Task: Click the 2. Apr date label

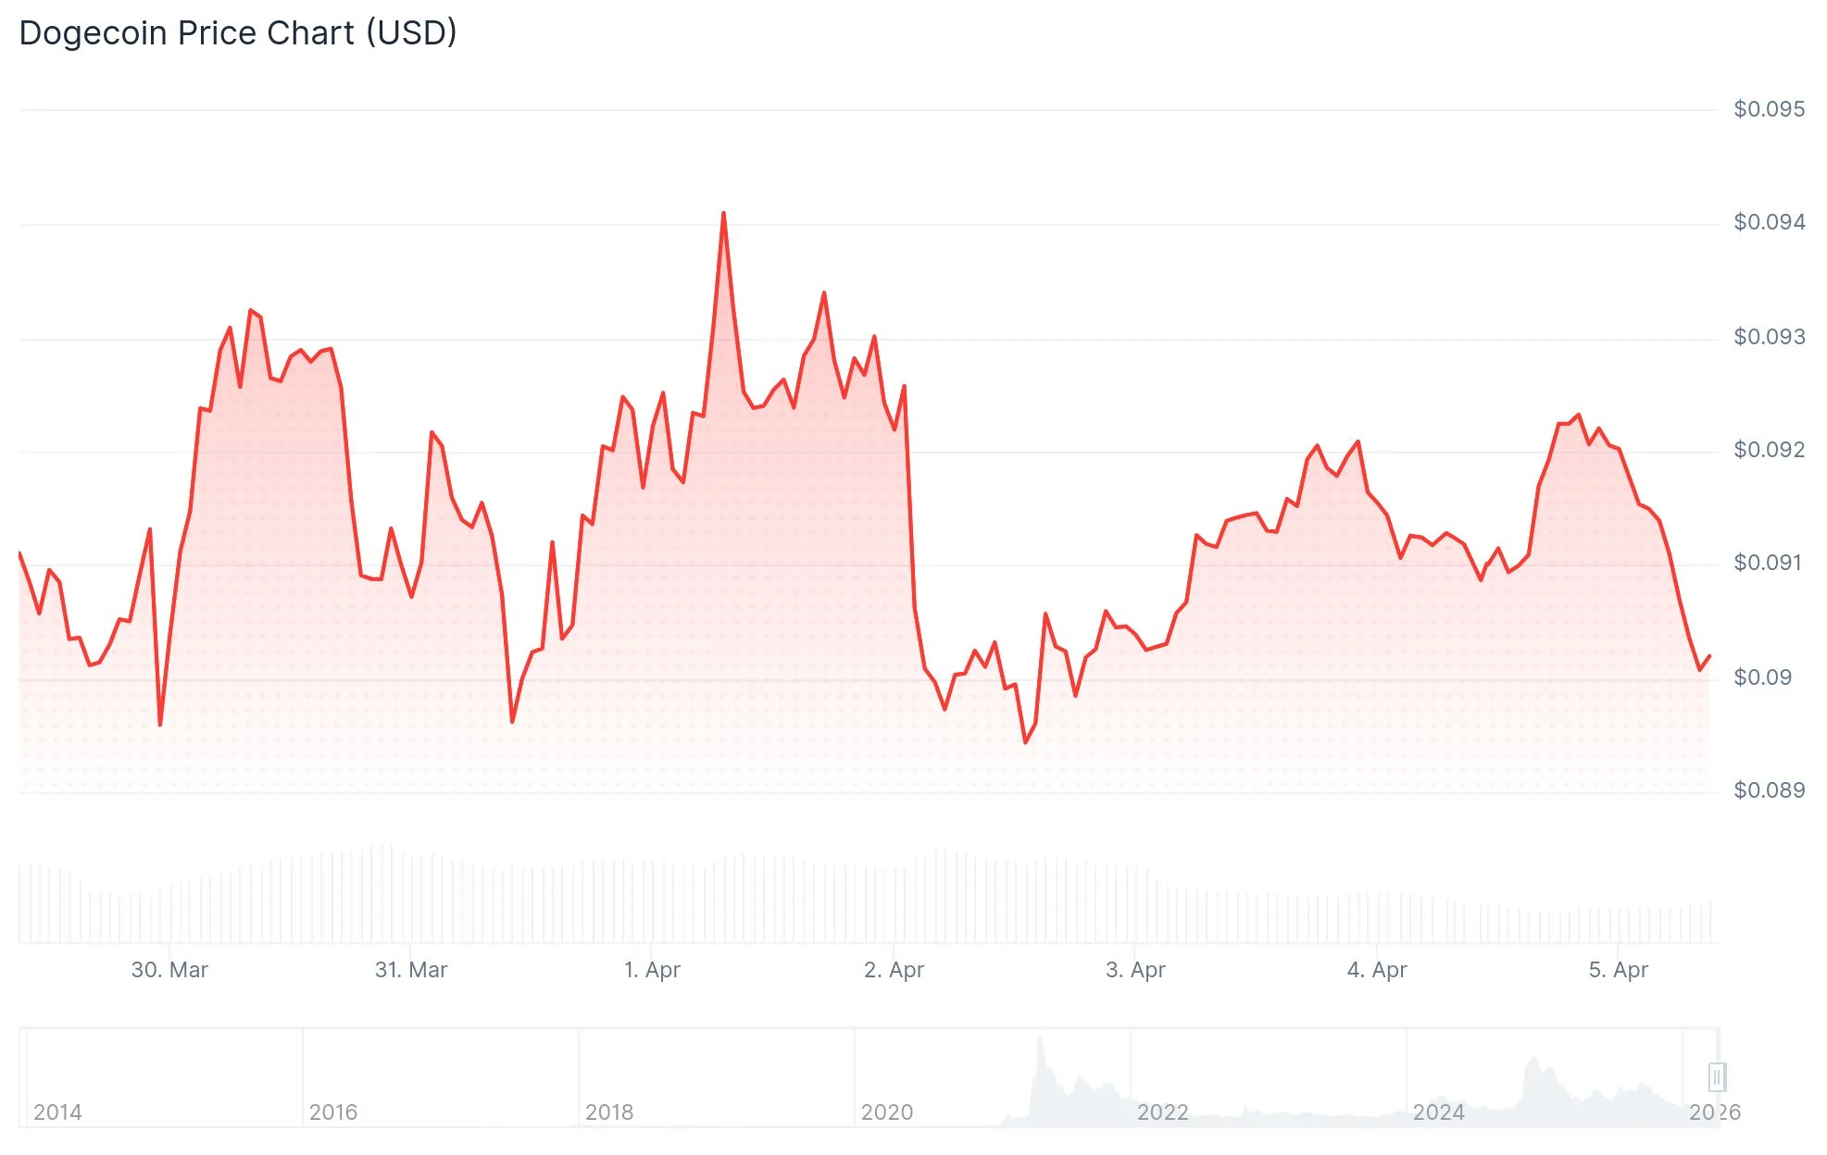Action: click(x=894, y=970)
